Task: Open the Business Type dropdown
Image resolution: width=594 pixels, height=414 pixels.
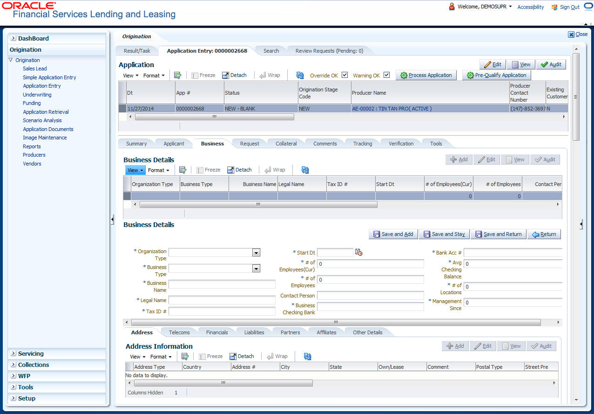Action: (x=256, y=268)
